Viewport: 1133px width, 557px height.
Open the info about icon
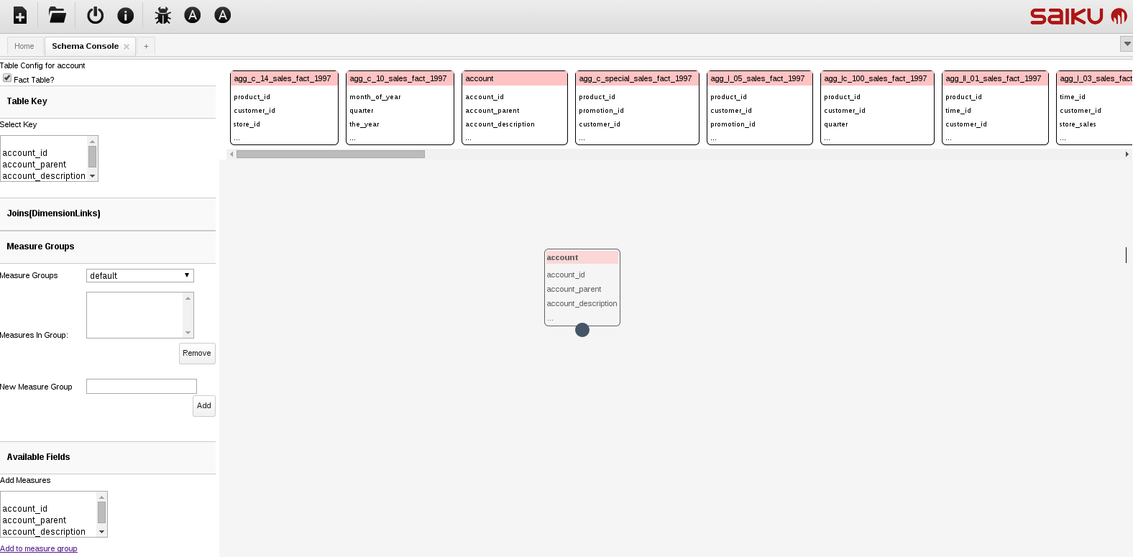click(126, 15)
